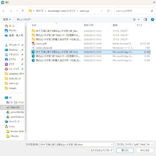Unpin ダウンロード via pin icon
Screen dimensions: 156x156
pyautogui.click(x=22, y=45)
